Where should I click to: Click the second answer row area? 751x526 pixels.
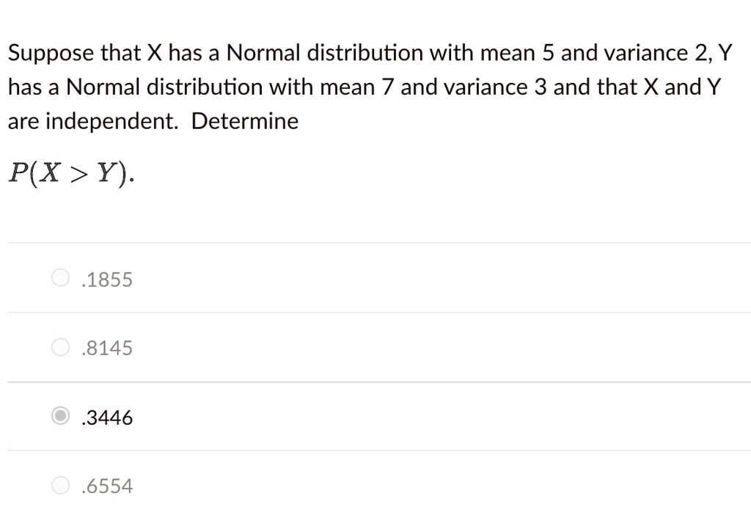tap(367, 347)
